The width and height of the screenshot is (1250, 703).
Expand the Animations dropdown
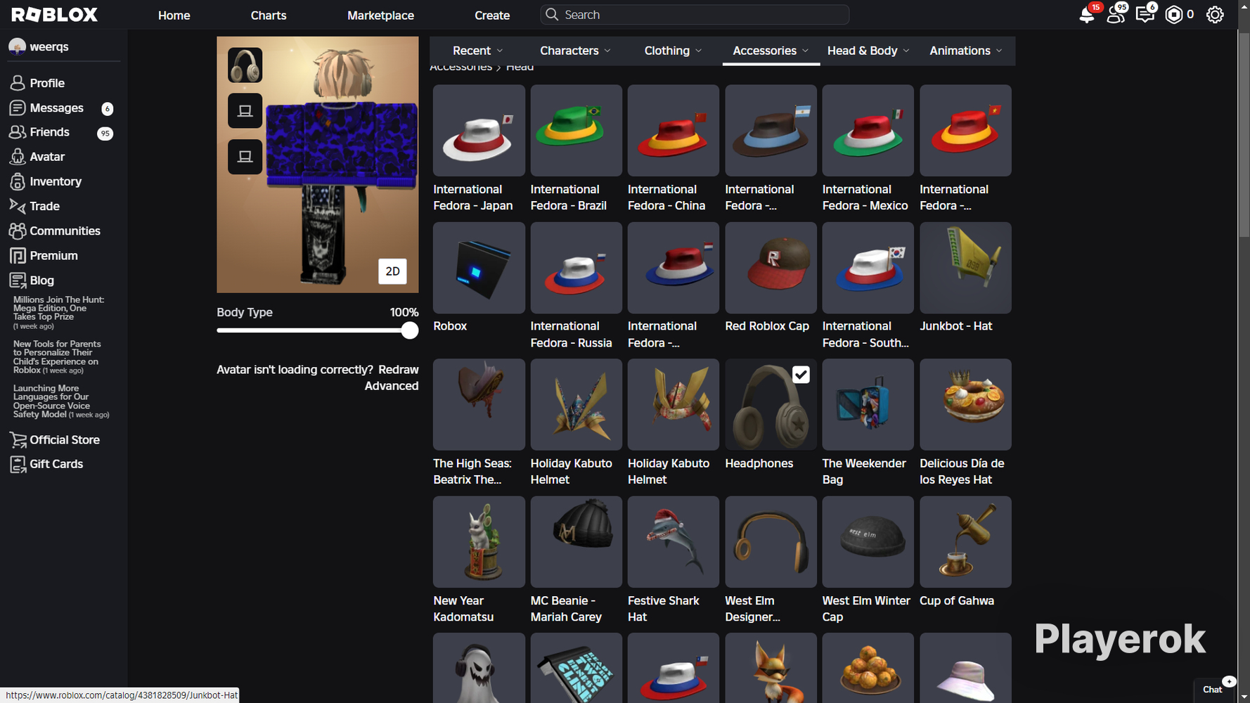tap(966, 51)
